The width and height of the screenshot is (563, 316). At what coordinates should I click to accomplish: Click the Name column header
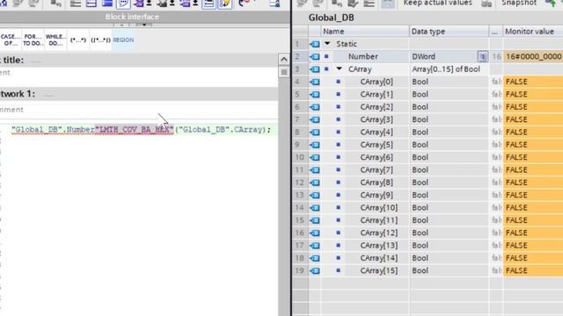pyautogui.click(x=365, y=32)
